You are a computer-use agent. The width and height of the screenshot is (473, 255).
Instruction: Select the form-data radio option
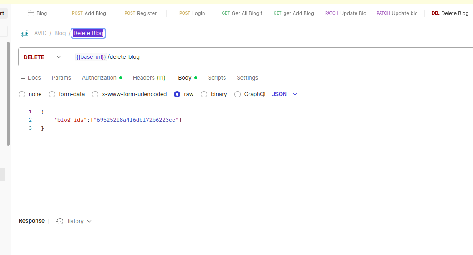coord(52,94)
